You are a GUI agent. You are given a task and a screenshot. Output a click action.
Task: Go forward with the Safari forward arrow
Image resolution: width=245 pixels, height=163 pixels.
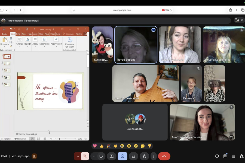pos(20,10)
